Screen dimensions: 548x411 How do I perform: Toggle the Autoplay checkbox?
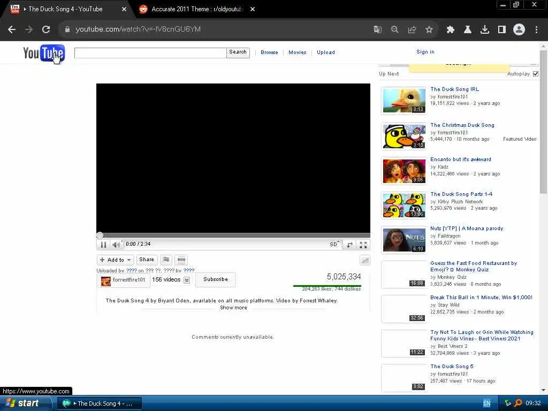coord(536,74)
